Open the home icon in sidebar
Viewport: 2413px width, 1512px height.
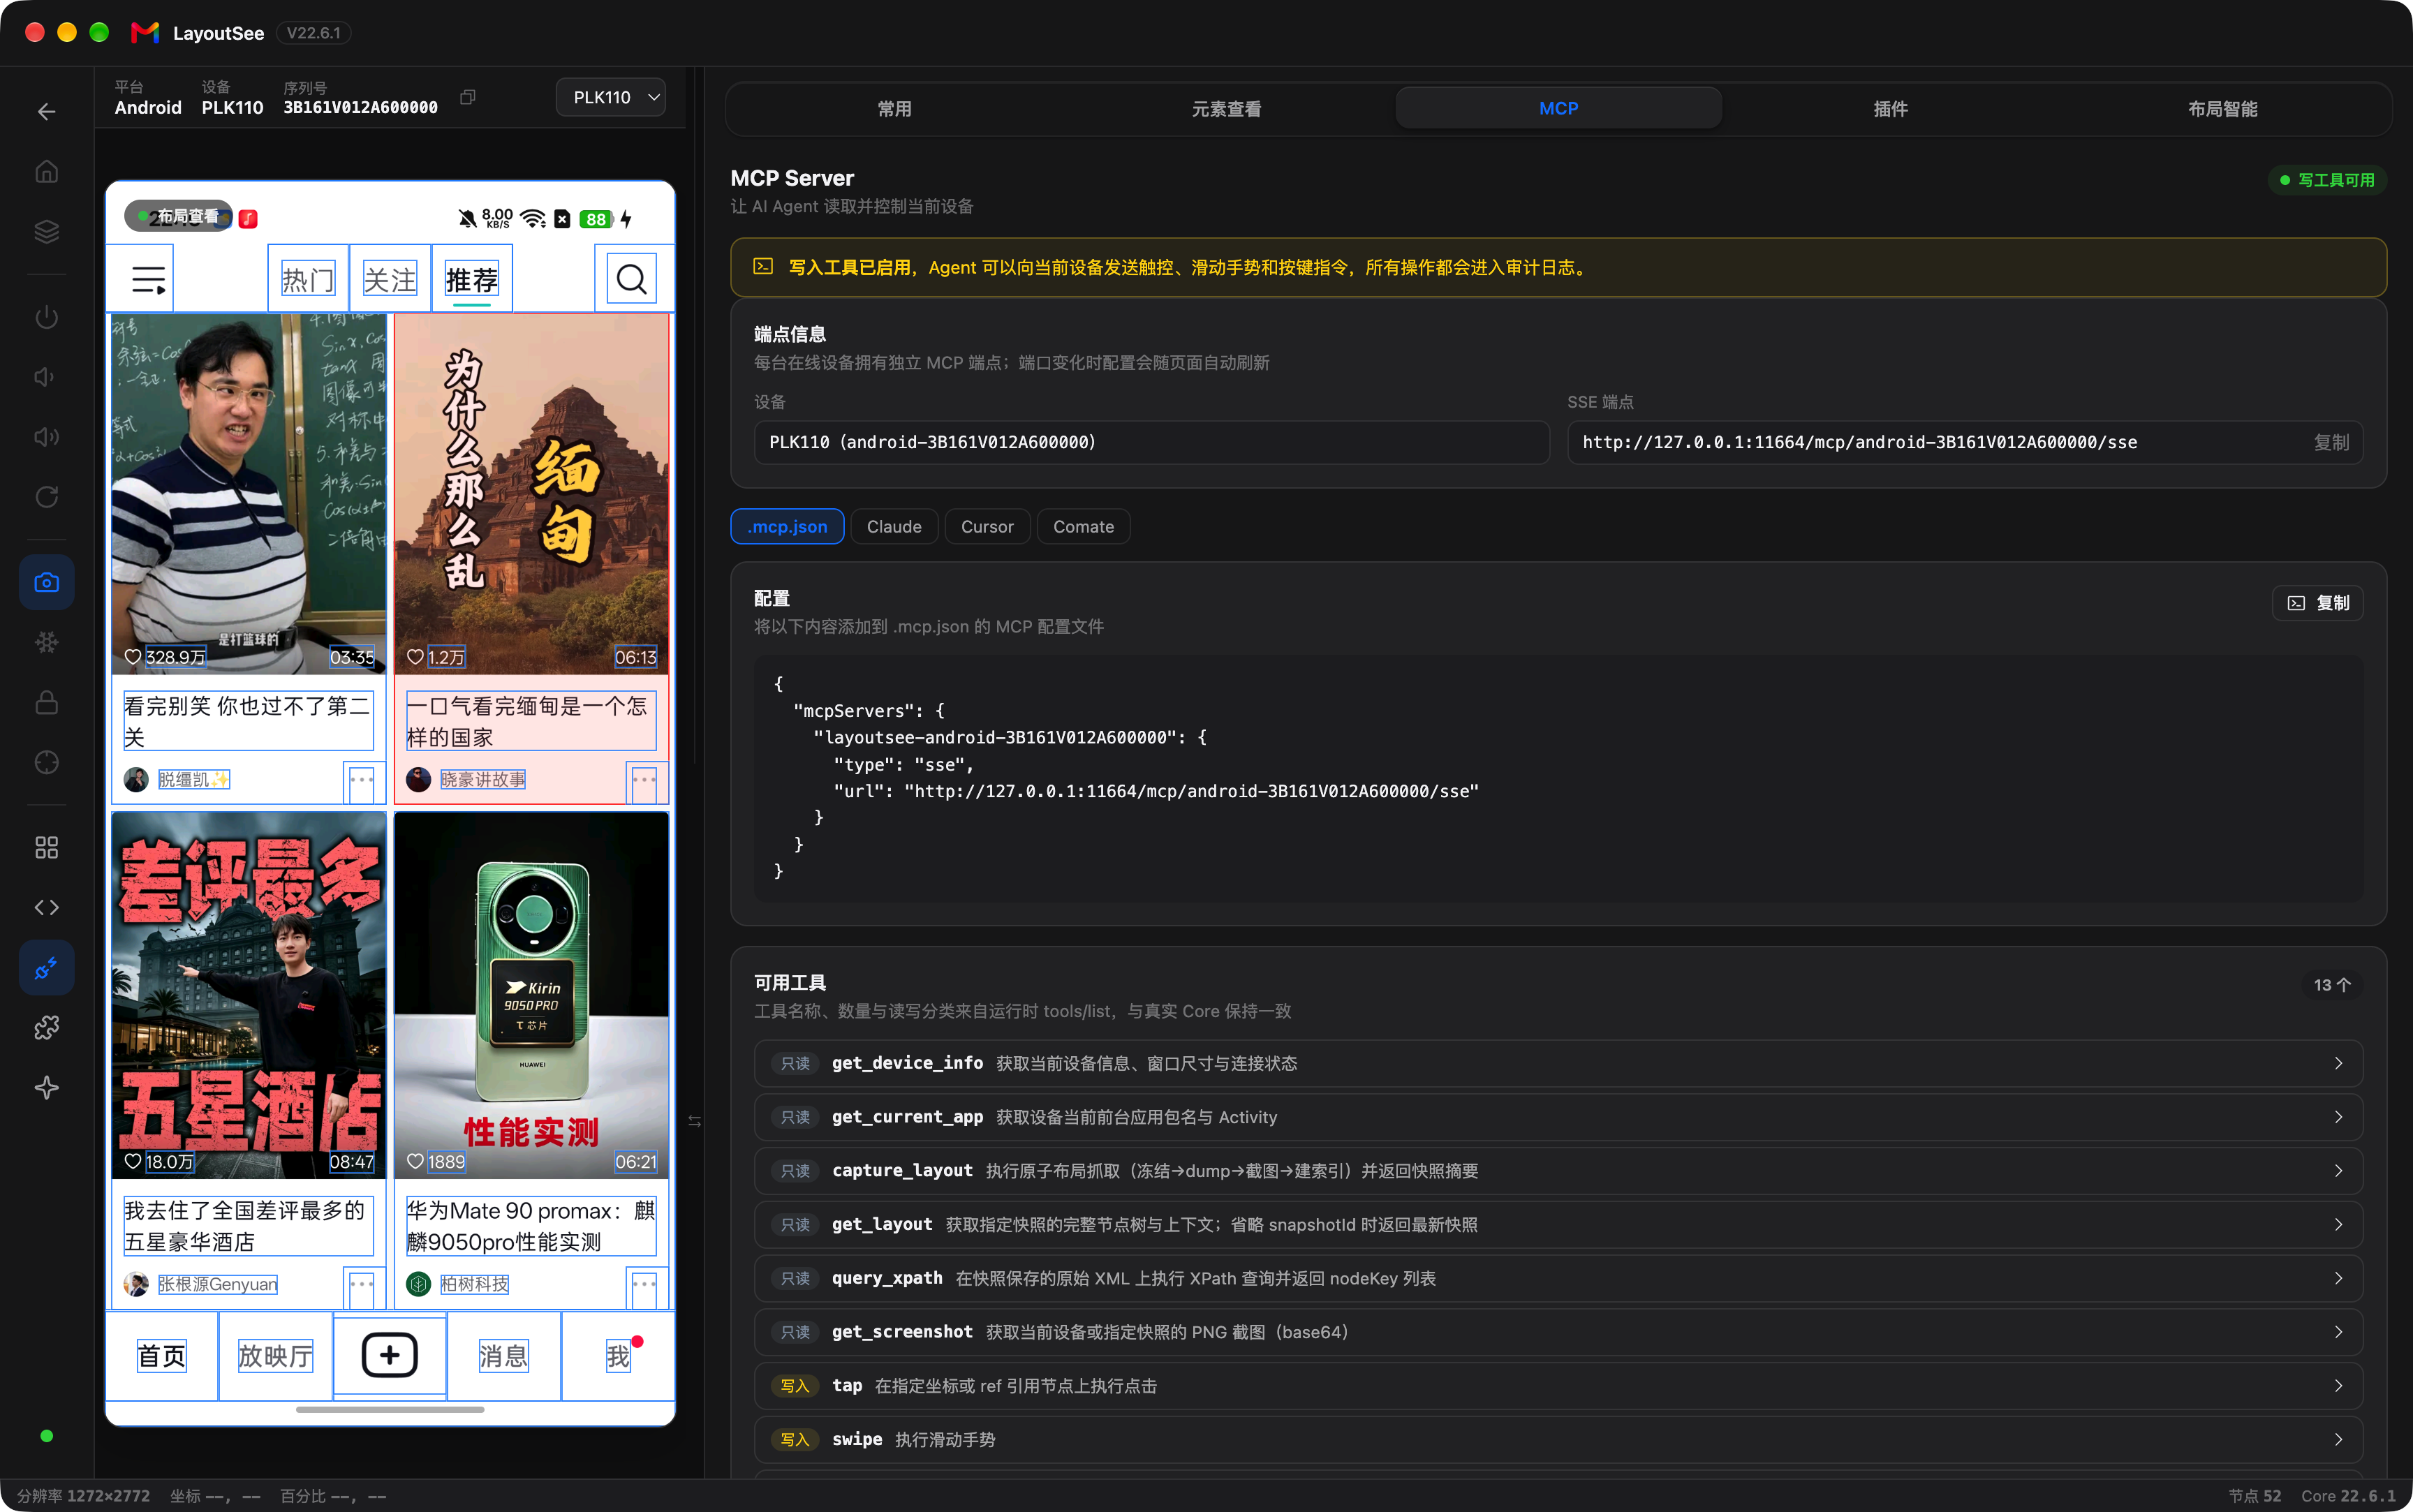(x=46, y=171)
